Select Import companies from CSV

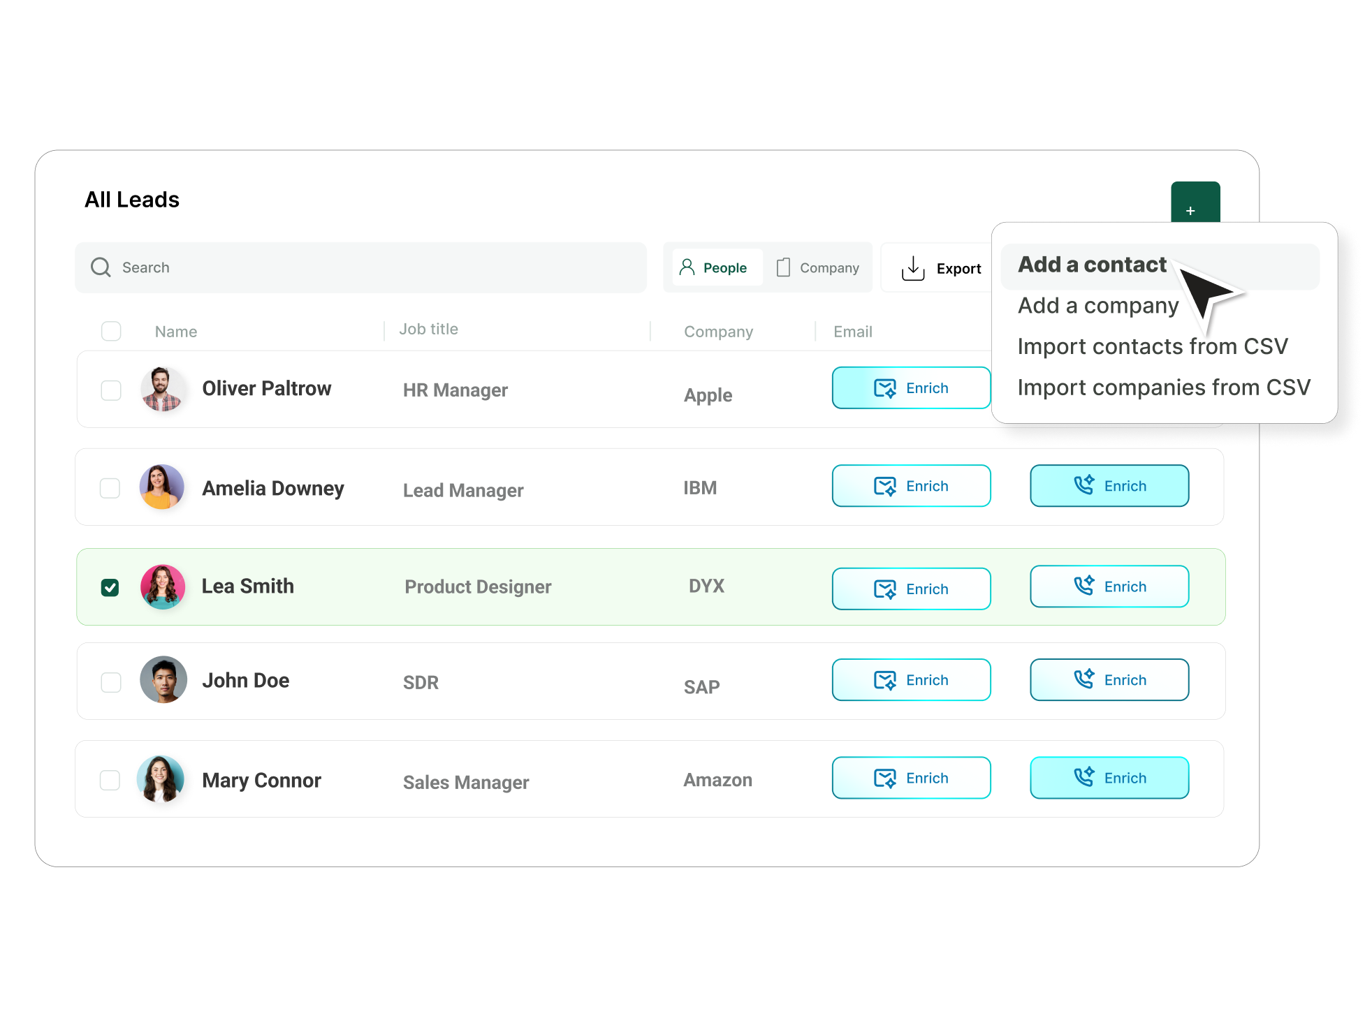(x=1163, y=388)
